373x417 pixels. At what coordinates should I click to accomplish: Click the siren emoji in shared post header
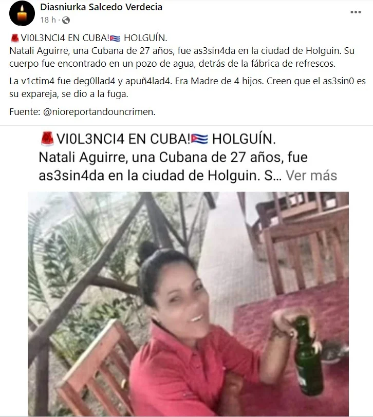point(47,139)
